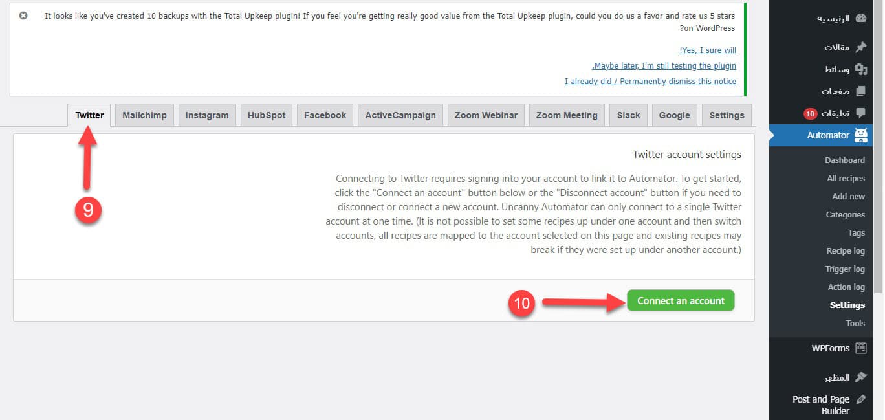Open the Instagram tab
This screenshot has height=420, width=885.
click(x=207, y=115)
